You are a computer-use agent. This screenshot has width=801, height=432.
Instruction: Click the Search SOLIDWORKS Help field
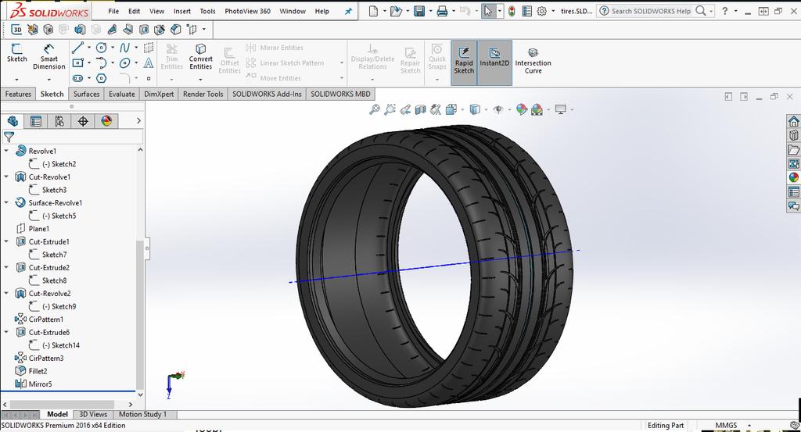tap(651, 11)
